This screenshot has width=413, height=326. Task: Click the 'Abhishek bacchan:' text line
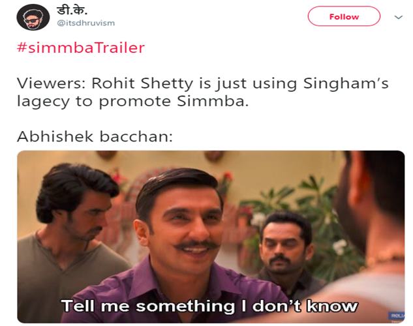(95, 136)
